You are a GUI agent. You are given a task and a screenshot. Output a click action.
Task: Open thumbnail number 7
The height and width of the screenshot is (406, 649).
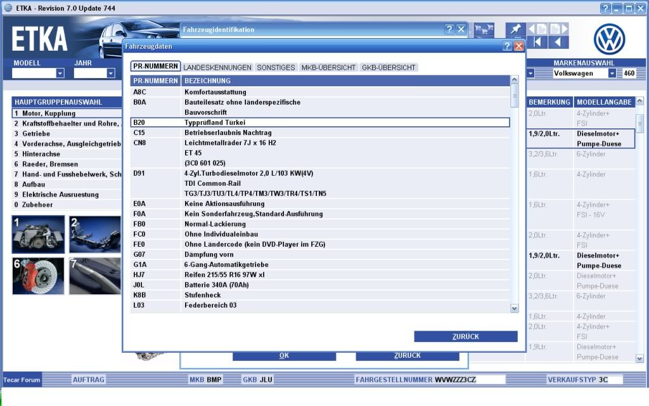[x=95, y=276]
